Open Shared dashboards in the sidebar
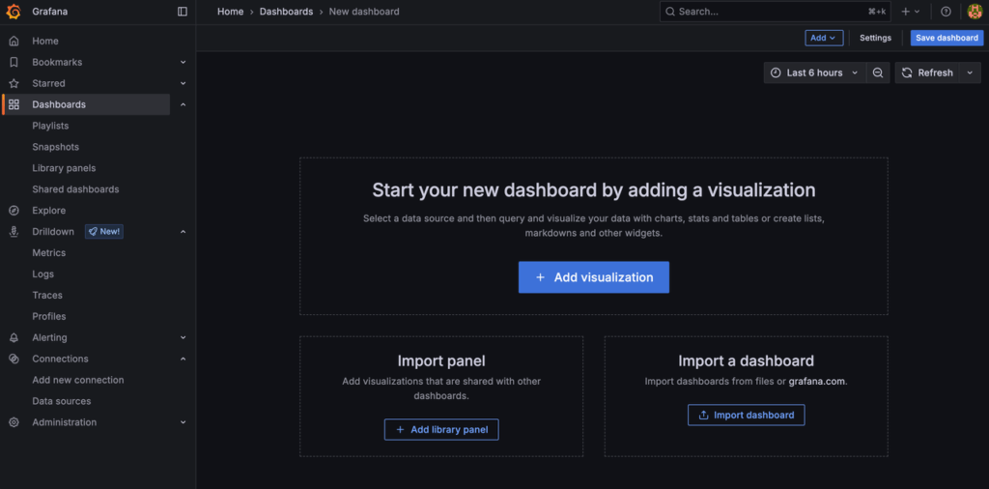 (75, 189)
